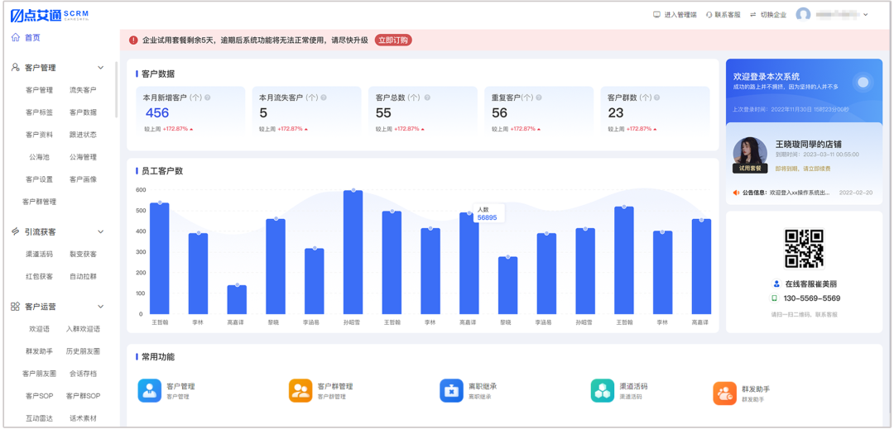The image size is (894, 429).
Task: Click the QR code image
Action: click(804, 248)
